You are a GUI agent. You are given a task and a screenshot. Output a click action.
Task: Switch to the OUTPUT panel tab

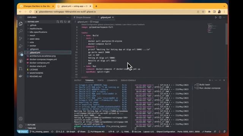[78, 80]
